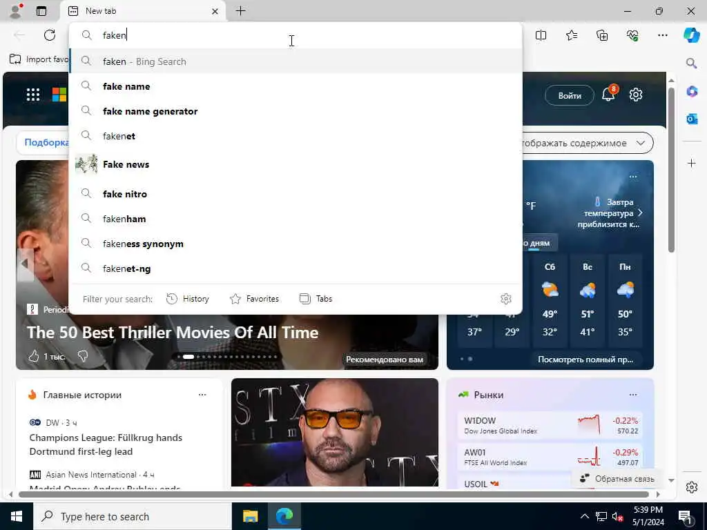Like the thriller movies article
This screenshot has height=530, width=707.
[x=34, y=357]
